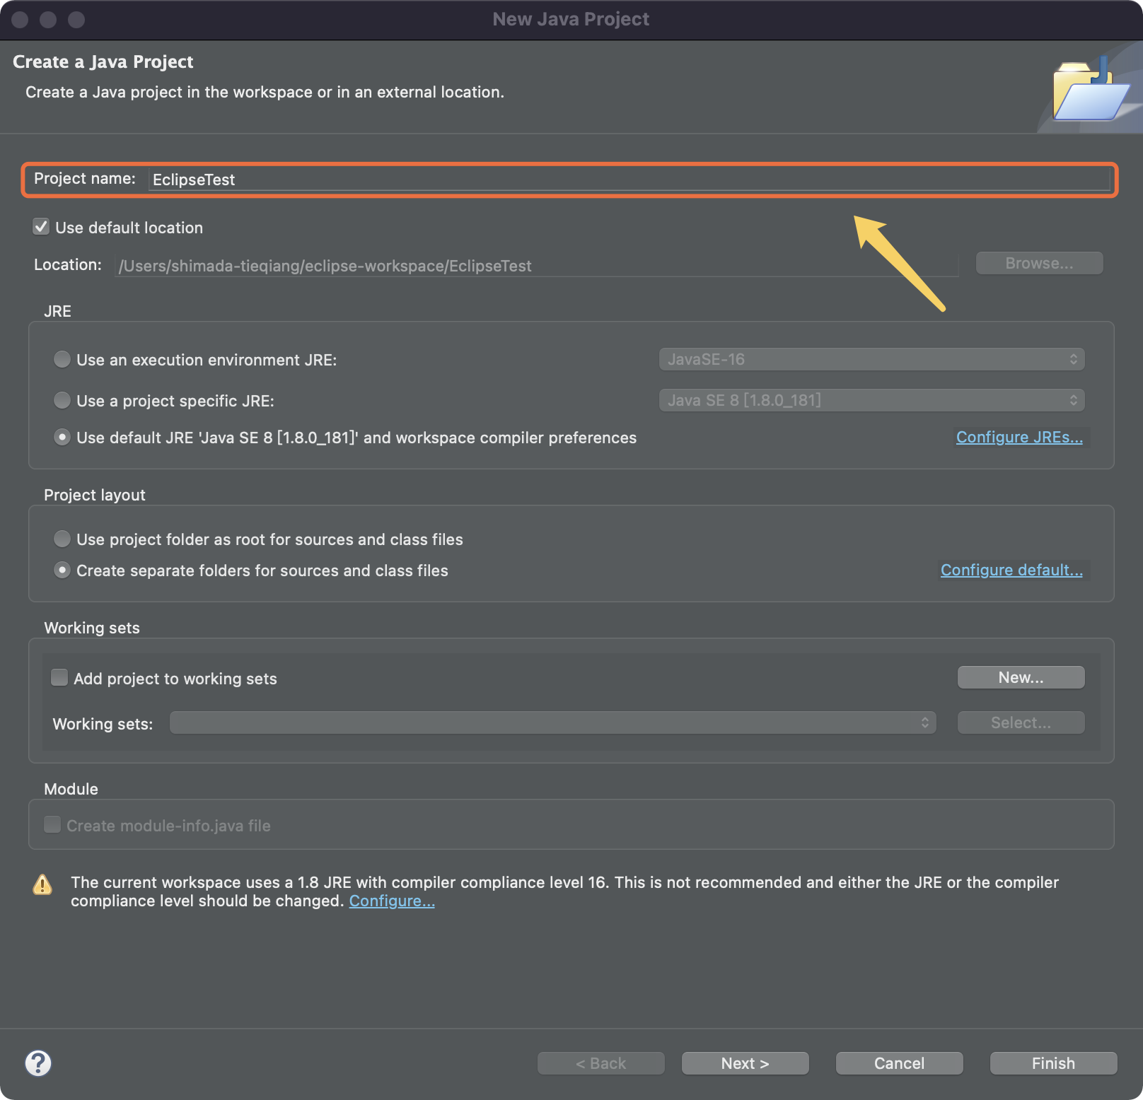Toggle the Use default location checkbox
The height and width of the screenshot is (1100, 1143).
41,227
